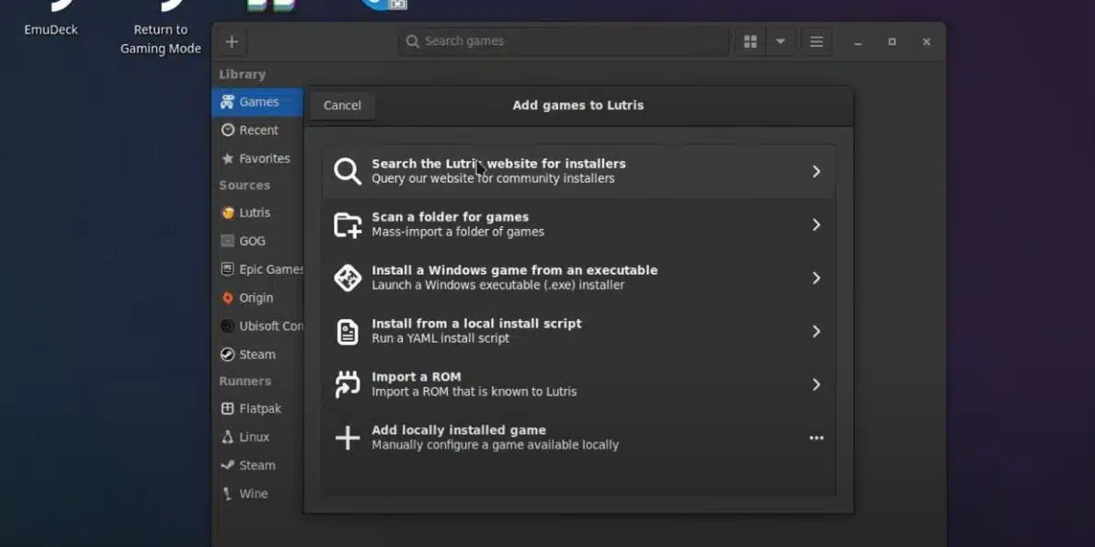This screenshot has height=547, width=1095.
Task: Click the Steam icon under Runners
Action: (x=227, y=465)
